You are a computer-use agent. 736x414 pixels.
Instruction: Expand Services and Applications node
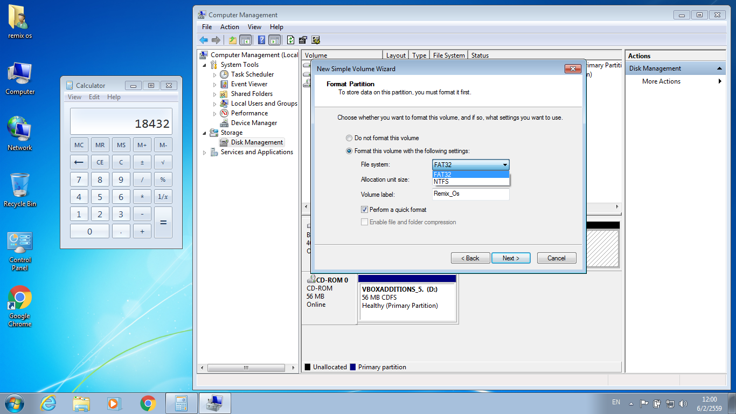click(205, 153)
